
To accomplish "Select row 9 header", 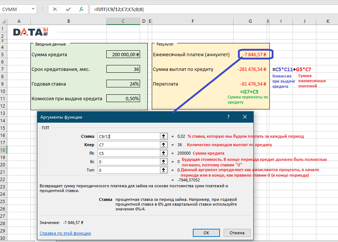I will [x=3, y=84].
